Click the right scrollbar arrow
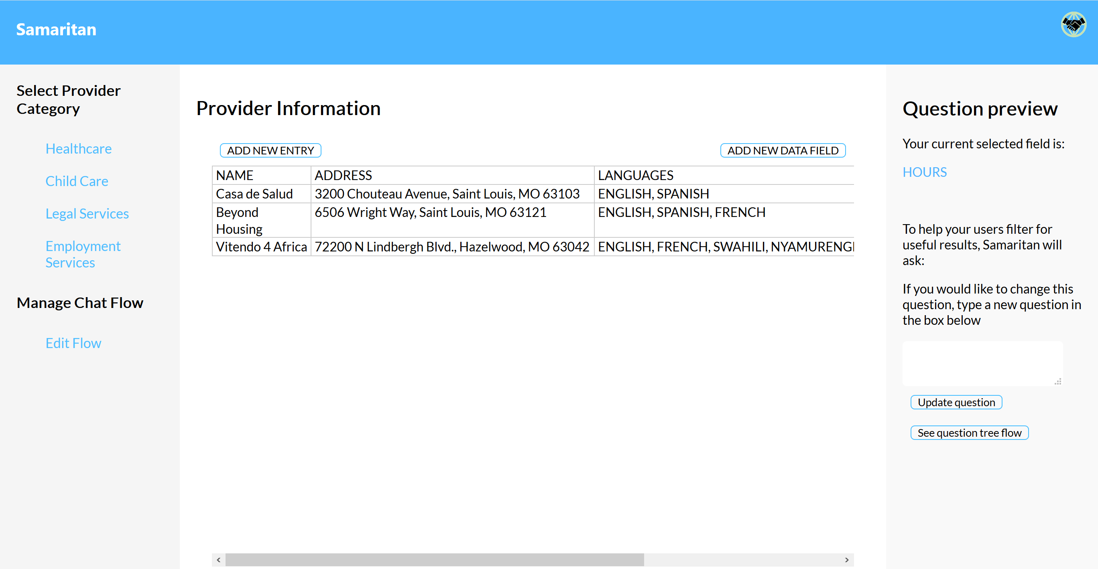The image size is (1098, 569). [846, 560]
